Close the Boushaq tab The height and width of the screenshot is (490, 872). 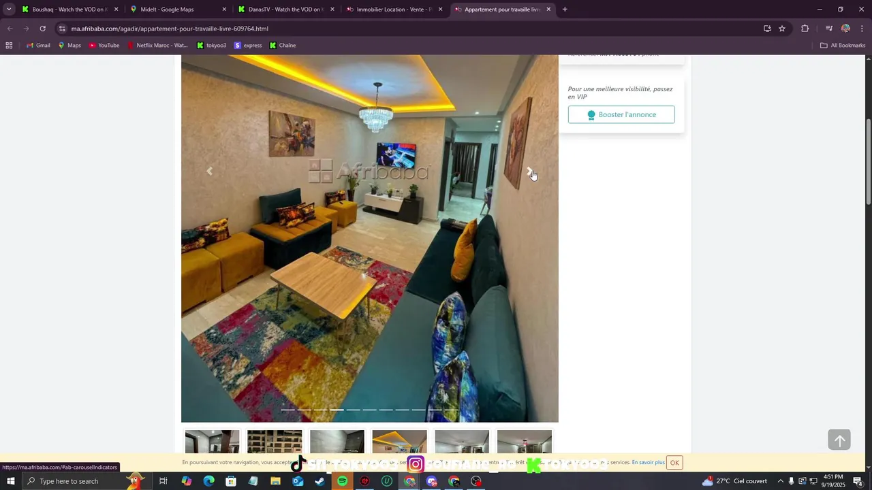116,10
